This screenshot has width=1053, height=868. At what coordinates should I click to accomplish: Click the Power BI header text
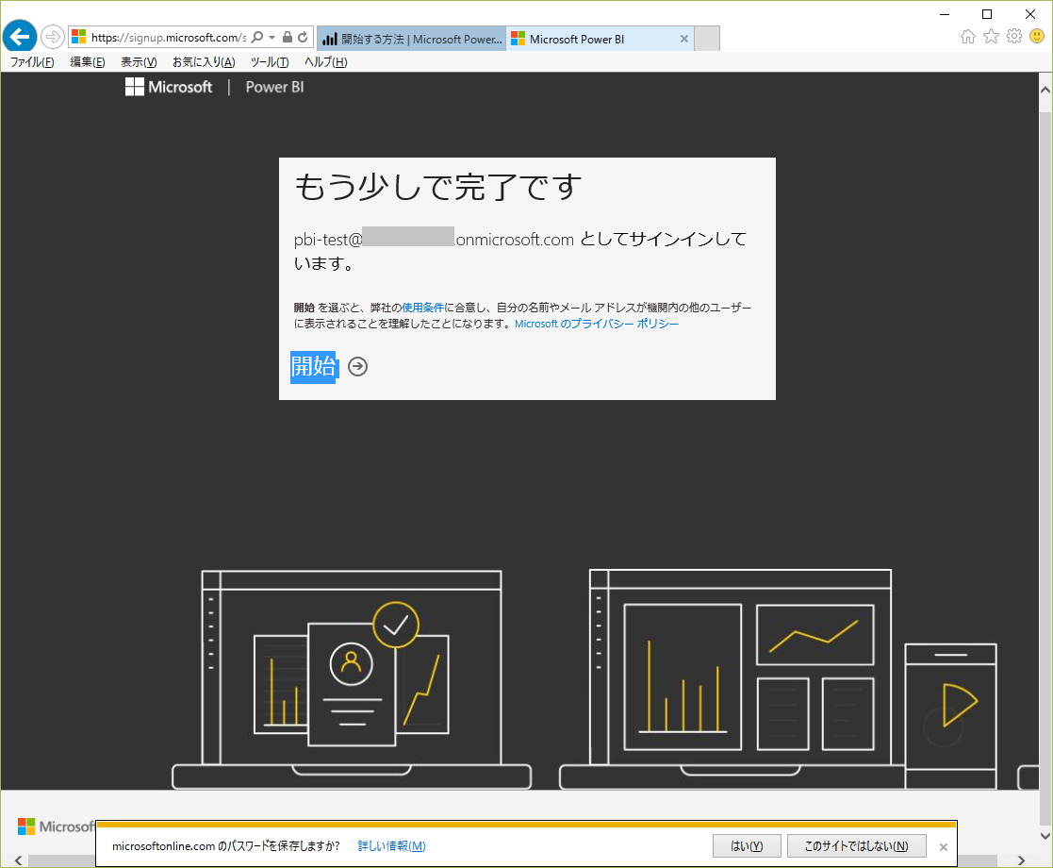274,87
